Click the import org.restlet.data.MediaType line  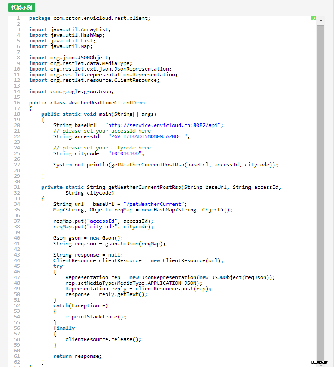point(80,63)
